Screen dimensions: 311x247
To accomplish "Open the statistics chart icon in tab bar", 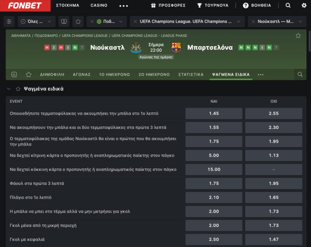I will click(x=14, y=75).
